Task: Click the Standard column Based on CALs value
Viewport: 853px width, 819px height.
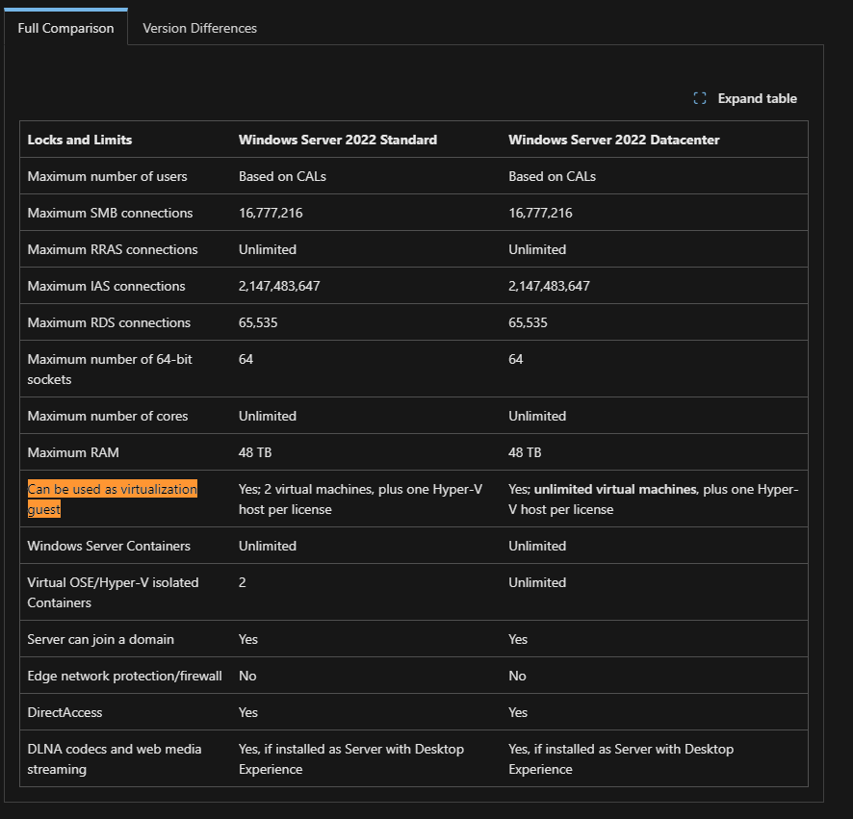Action: pos(282,176)
